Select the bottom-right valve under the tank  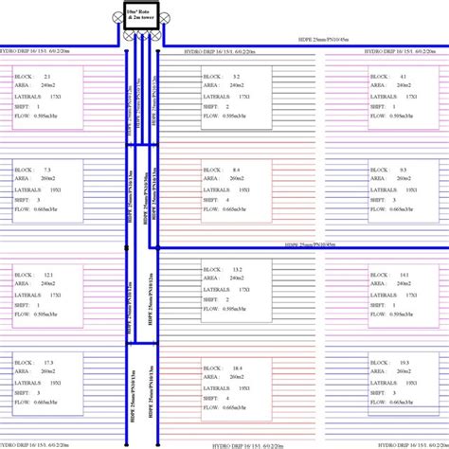pyautogui.click(x=154, y=35)
